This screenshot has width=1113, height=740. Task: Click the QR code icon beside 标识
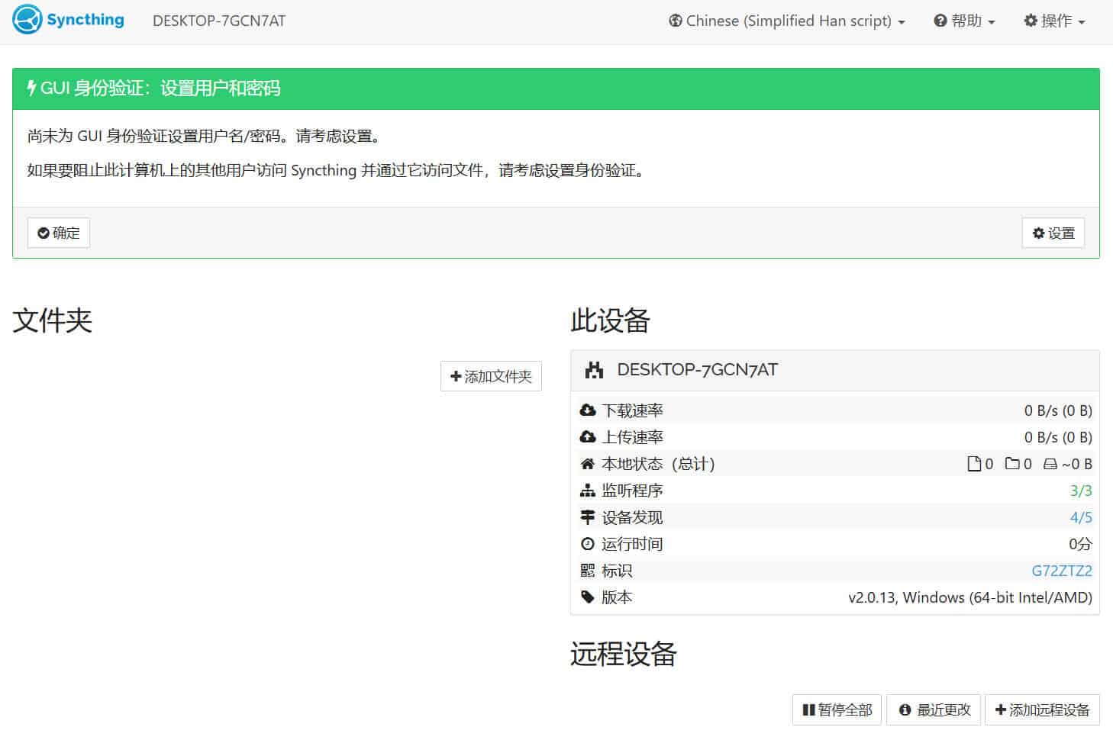click(x=588, y=570)
